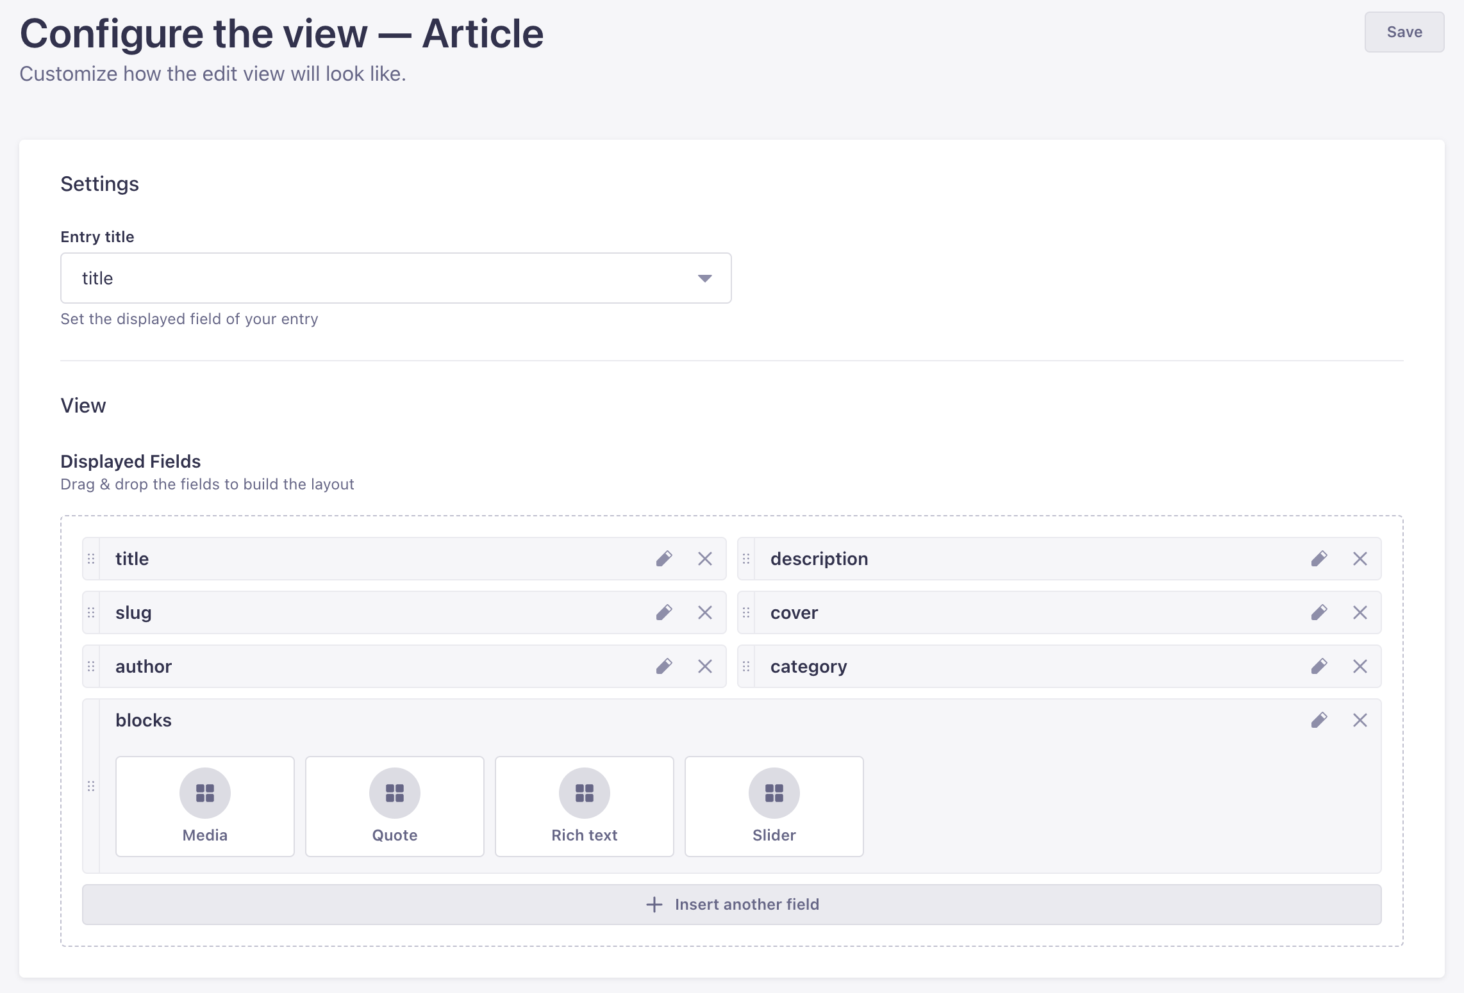The width and height of the screenshot is (1464, 993).
Task: Click the title field drag handle
Action: coord(92,558)
